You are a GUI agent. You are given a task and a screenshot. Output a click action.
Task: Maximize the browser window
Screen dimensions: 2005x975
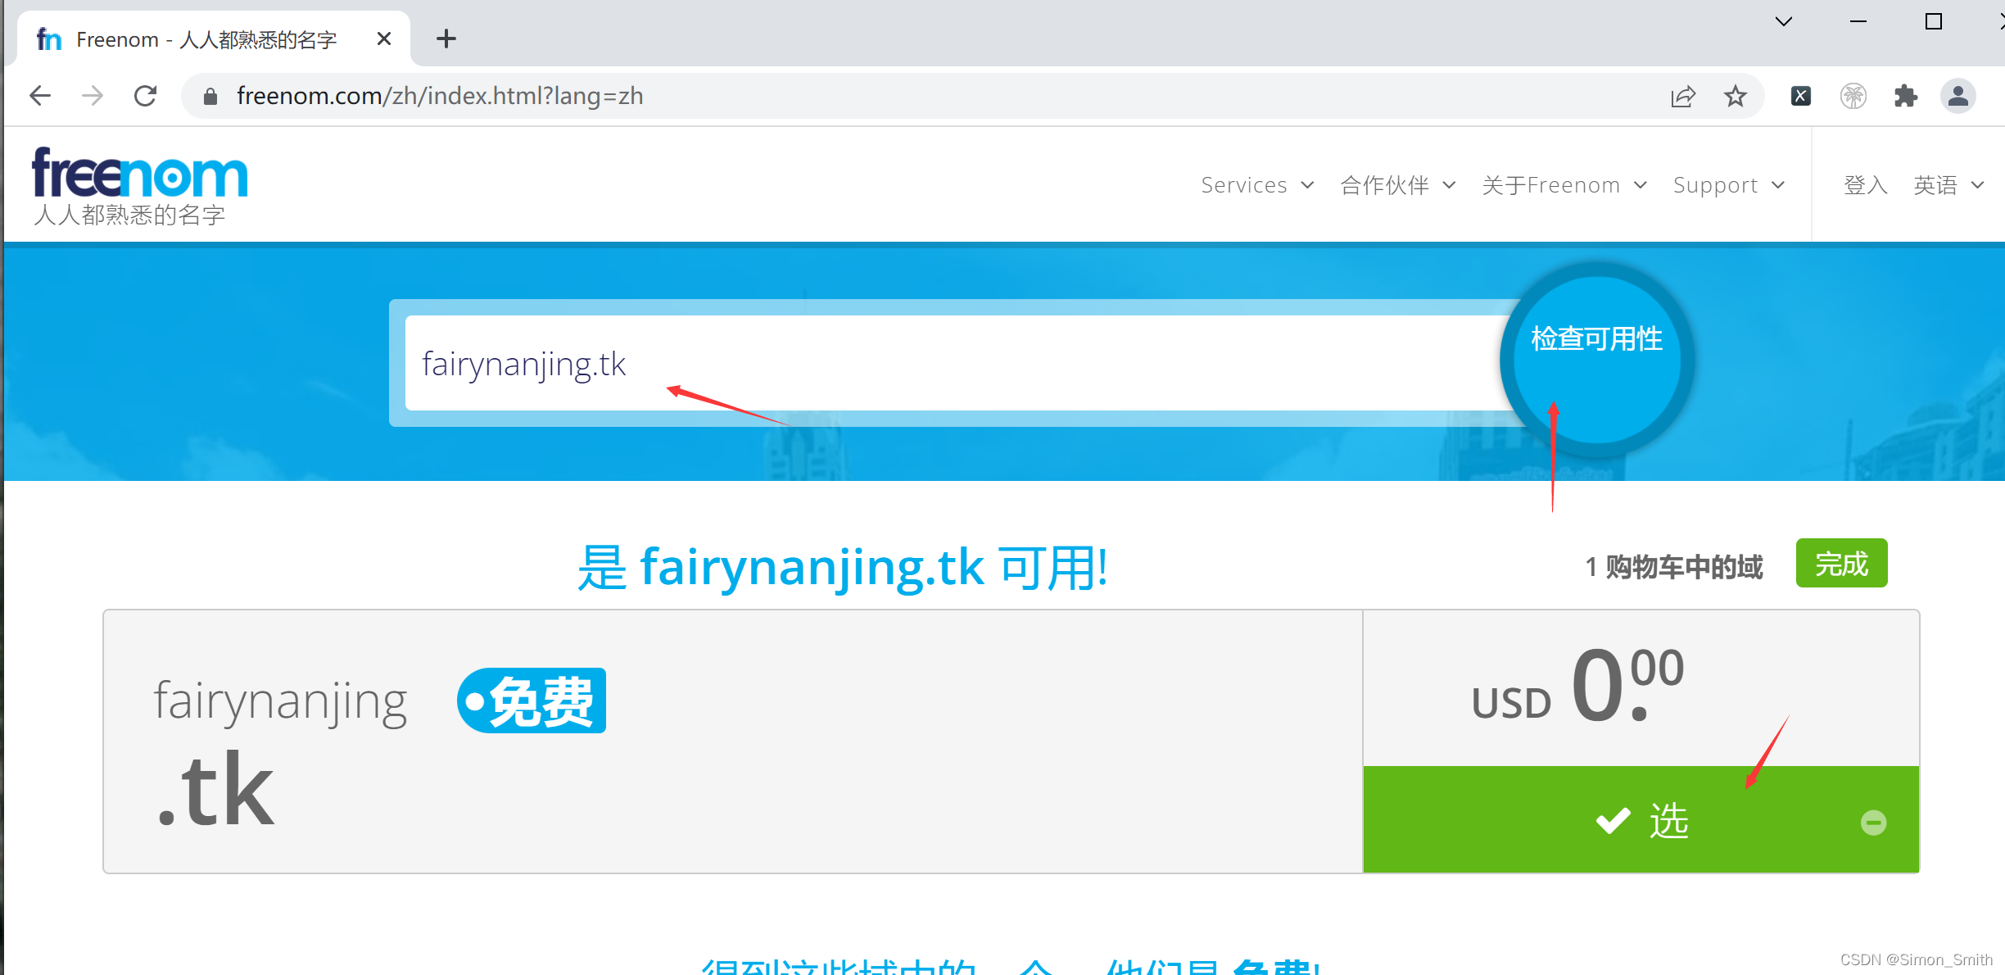click(x=1933, y=21)
